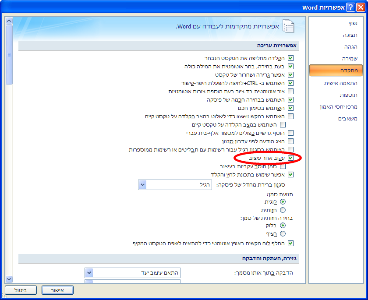Click the 'אישור' OK button
This screenshot has width=368, height=300.
pyautogui.click(x=57, y=290)
